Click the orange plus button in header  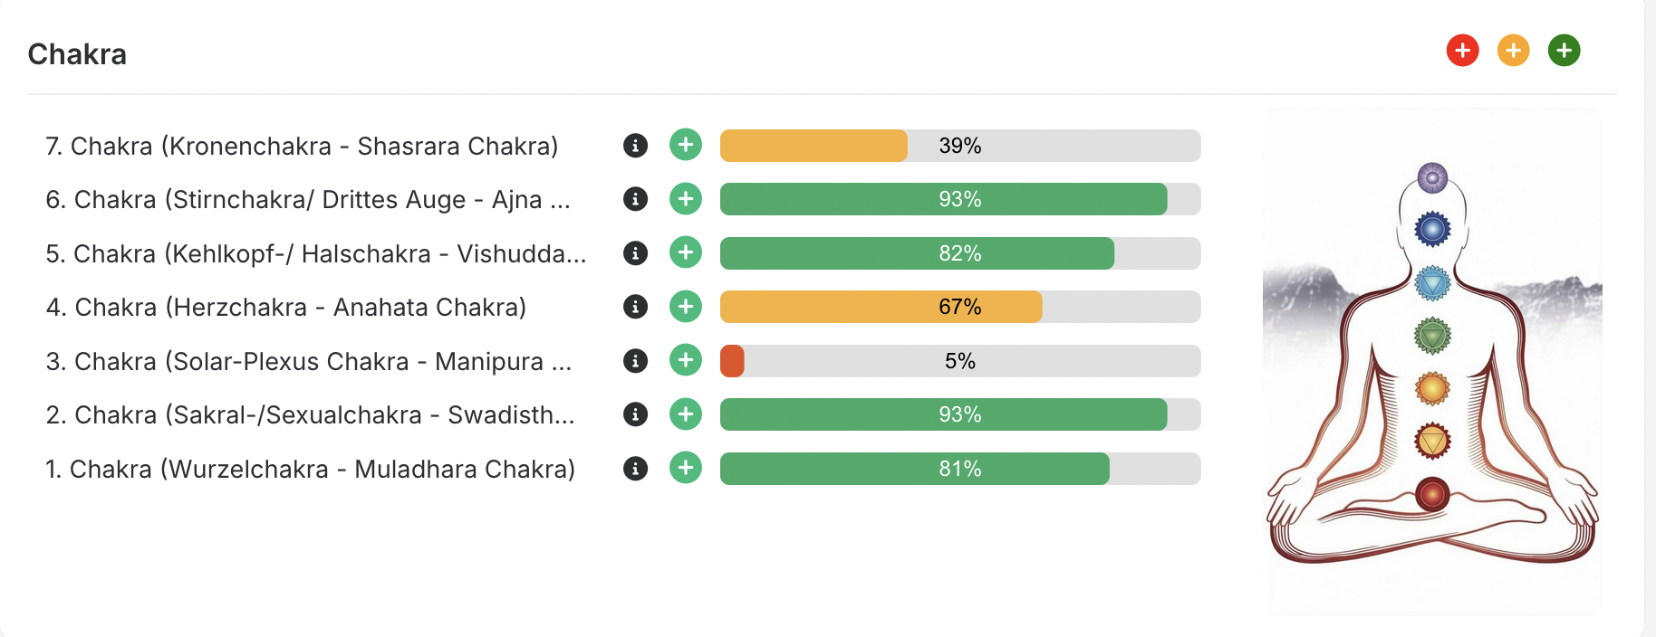click(1513, 51)
